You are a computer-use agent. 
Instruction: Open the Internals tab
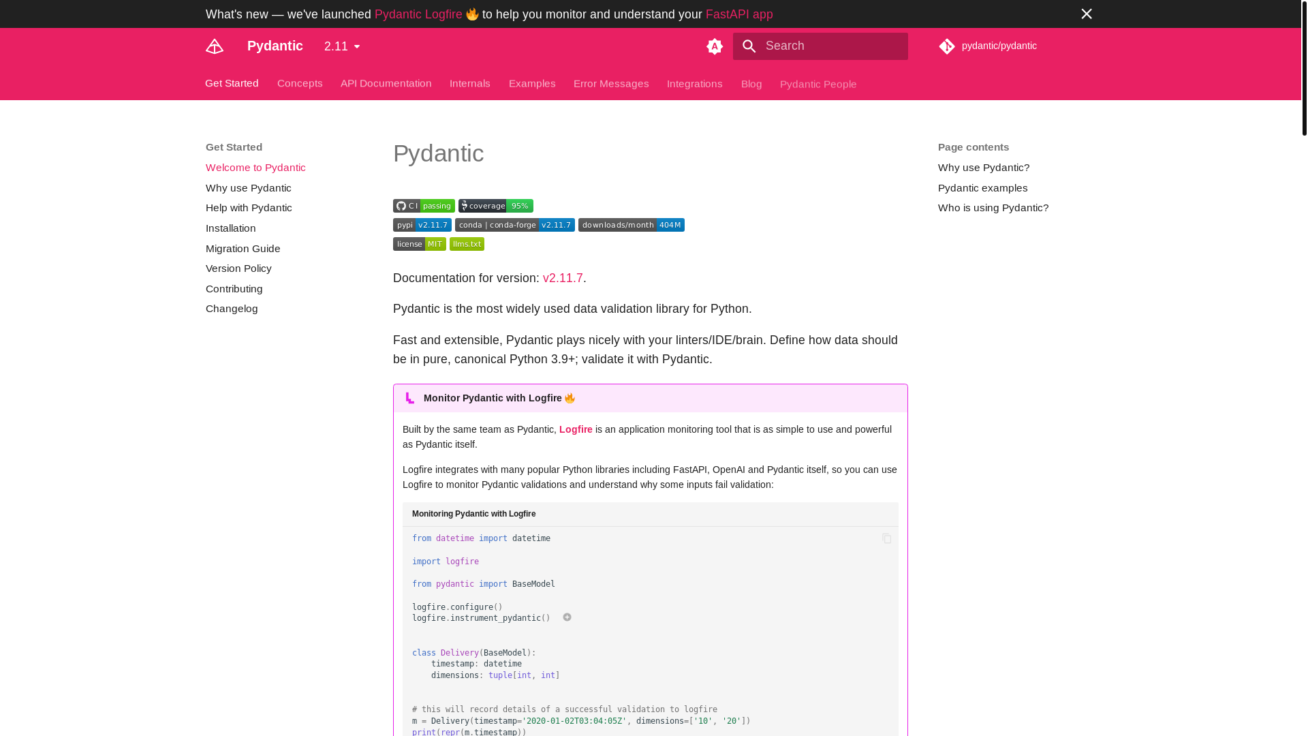click(470, 83)
